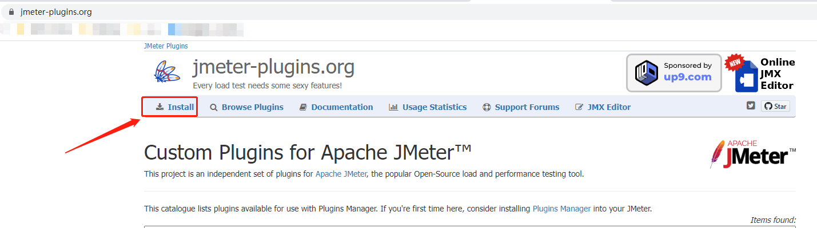
Task: Click the UP9 cube logo icon
Action: coord(647,73)
